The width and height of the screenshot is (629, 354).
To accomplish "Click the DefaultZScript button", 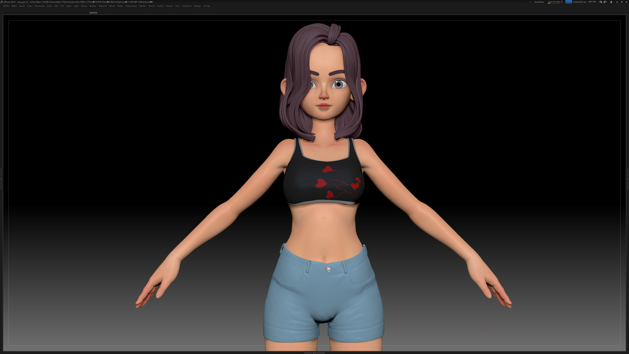I will tap(580, 2).
